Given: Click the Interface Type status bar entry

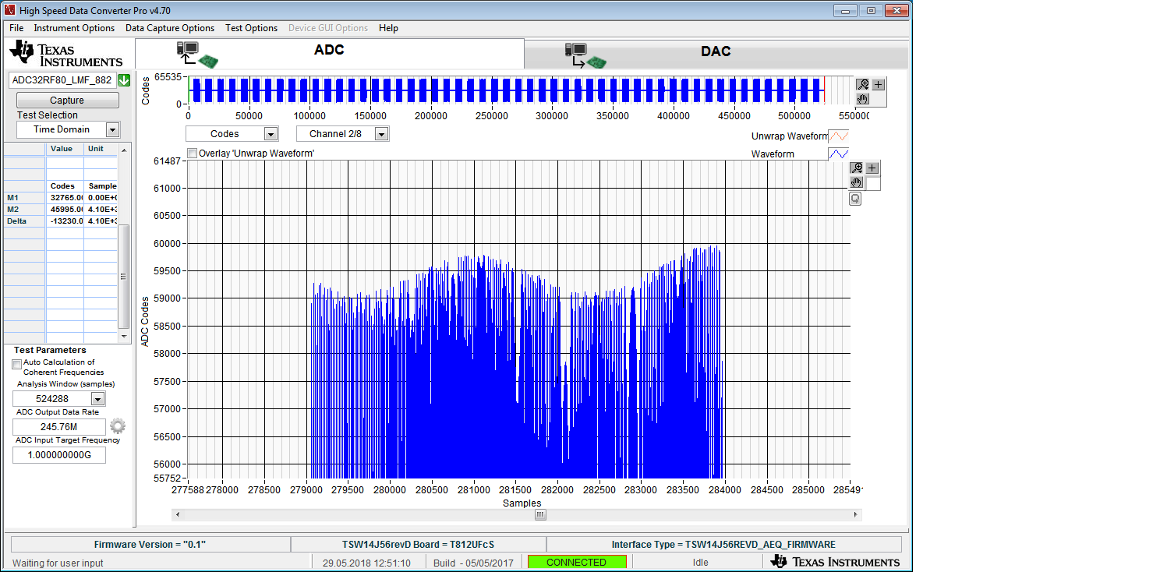Looking at the screenshot, I should pos(723,545).
